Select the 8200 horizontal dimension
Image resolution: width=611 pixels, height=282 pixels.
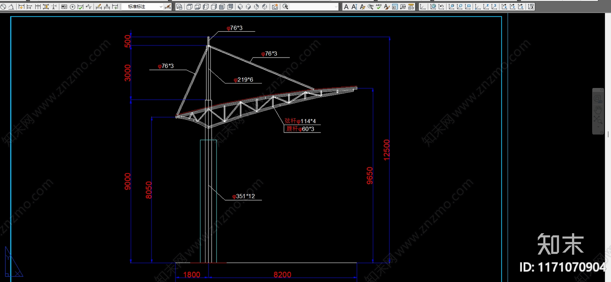tap(282, 275)
